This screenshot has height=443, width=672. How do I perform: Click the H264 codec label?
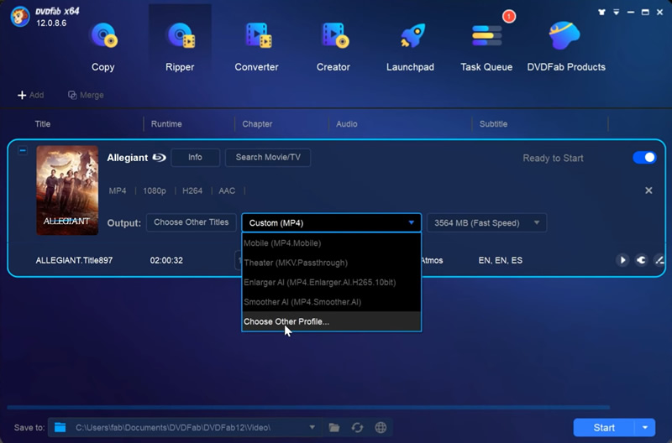[192, 191]
